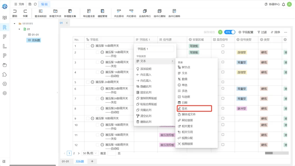This screenshot has height=166, width=295.
Task: Select all rows using 全选所有行
Action: [145, 13]
